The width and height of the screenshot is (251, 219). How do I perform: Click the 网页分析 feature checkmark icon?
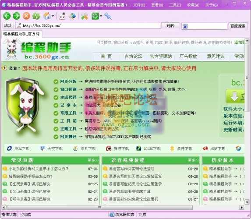(x=56, y=81)
